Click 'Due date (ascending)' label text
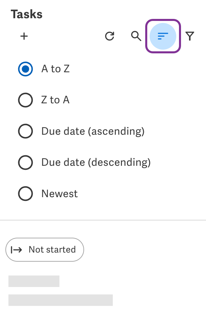 [x=93, y=132]
